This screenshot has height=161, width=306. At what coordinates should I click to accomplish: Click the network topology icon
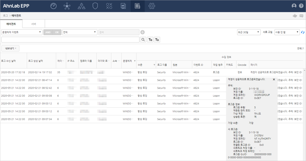point(67,6)
